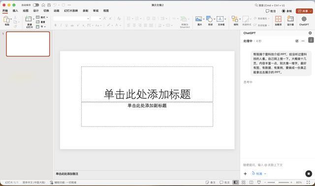The image size is (315, 186).
Task: Stop generation with the black stop button
Action: pyautogui.click(x=309, y=174)
